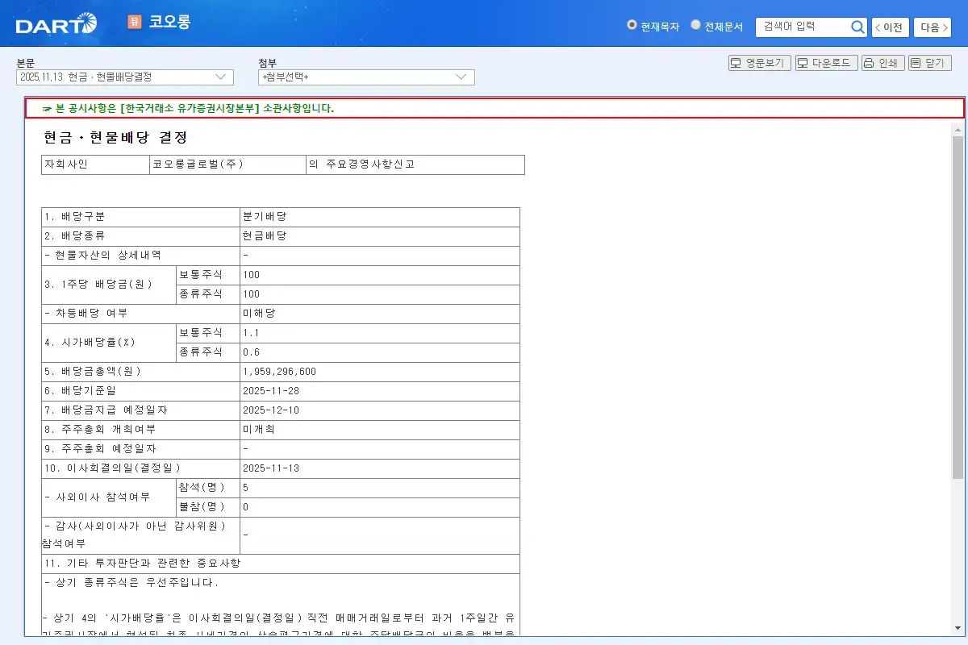
Task: Open the 첨부선택 attachment dropdown
Action: click(366, 77)
